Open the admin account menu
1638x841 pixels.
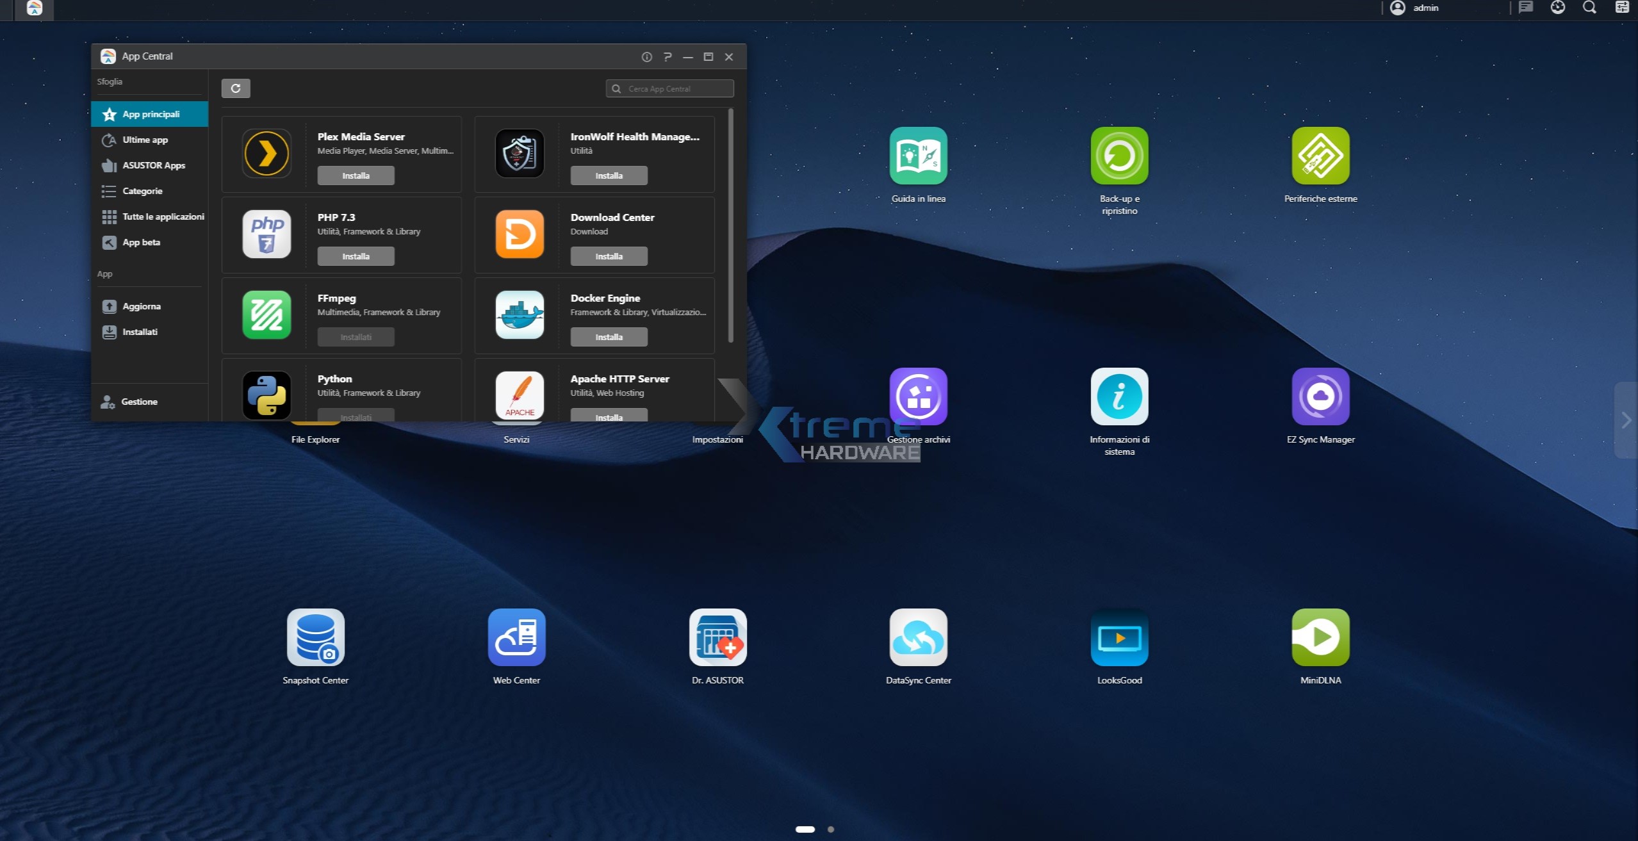pos(1425,8)
